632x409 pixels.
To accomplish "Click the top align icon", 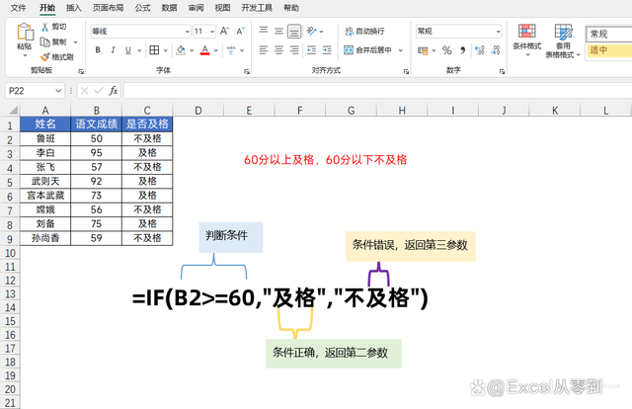I will point(264,31).
